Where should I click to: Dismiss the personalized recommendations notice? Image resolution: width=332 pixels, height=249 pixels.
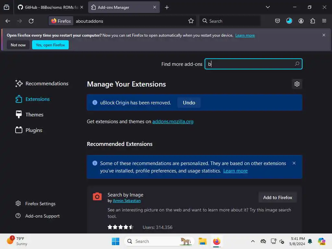(294, 163)
